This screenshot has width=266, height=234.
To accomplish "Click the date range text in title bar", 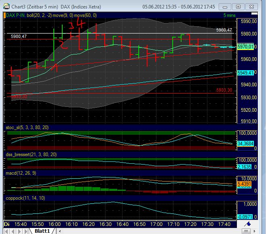I will point(179,7).
